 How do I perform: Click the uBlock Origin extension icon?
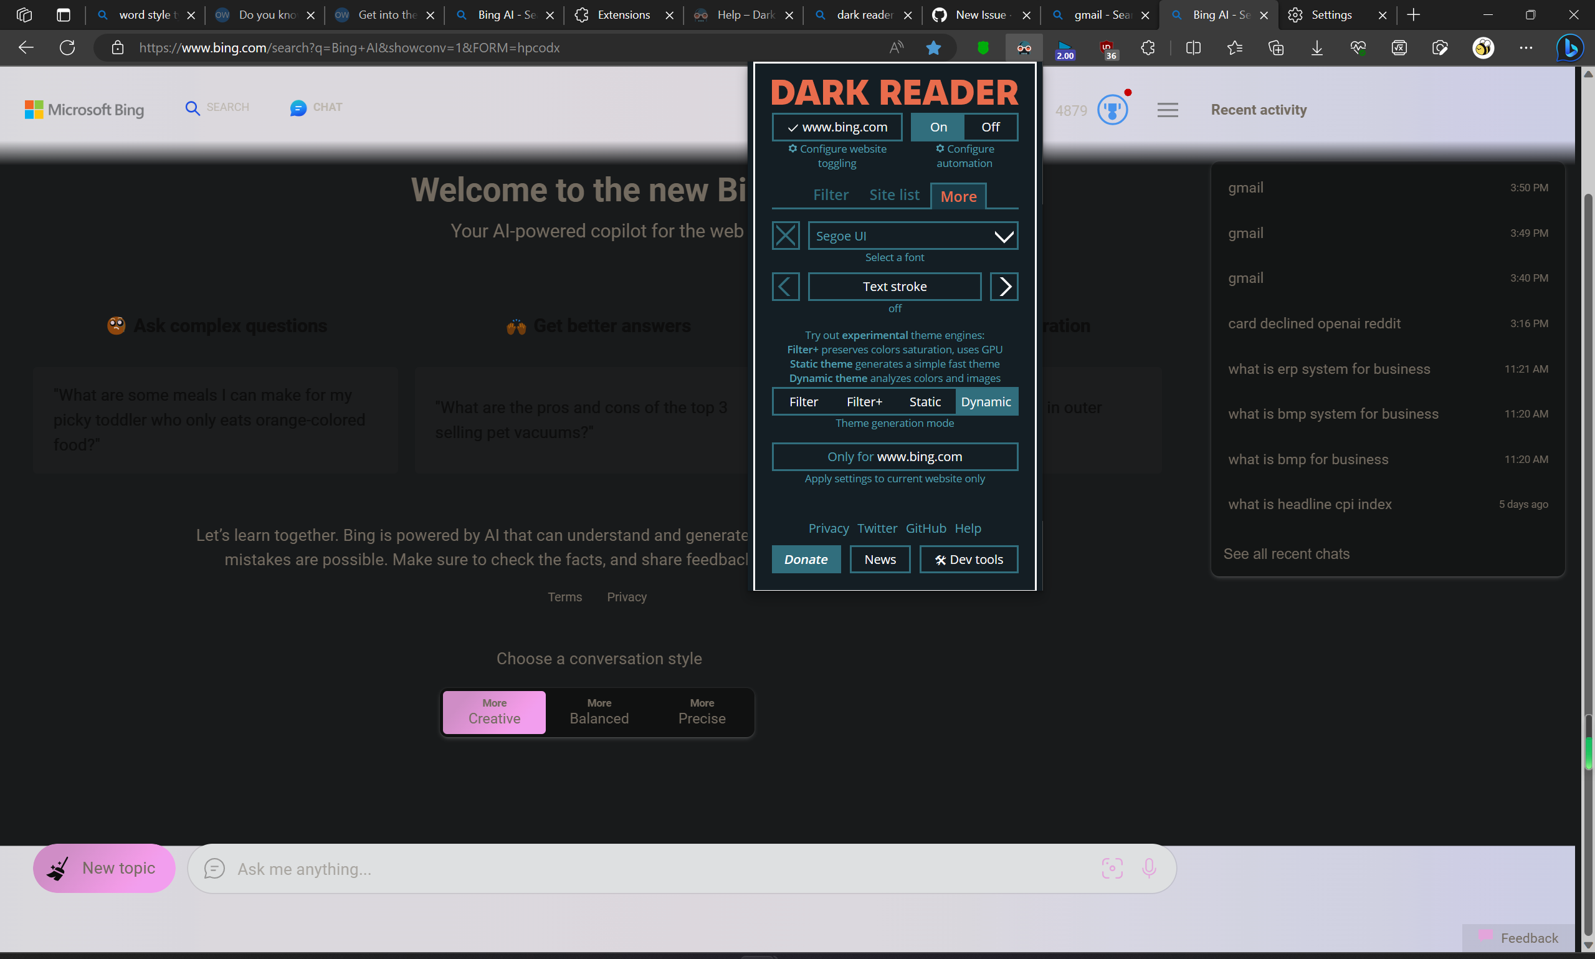click(1108, 47)
